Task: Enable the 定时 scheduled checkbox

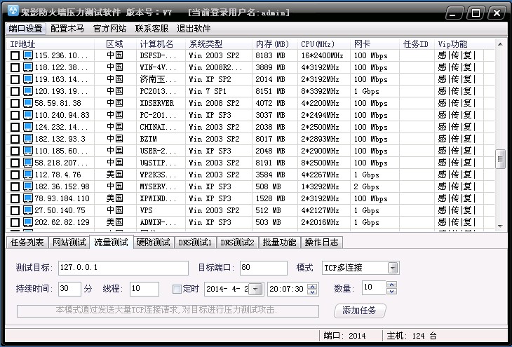Action: click(x=177, y=289)
